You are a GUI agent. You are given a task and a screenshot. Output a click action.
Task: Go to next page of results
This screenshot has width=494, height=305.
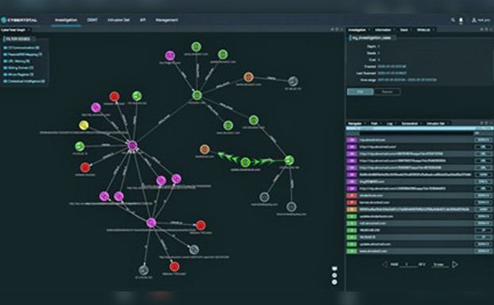point(455,264)
